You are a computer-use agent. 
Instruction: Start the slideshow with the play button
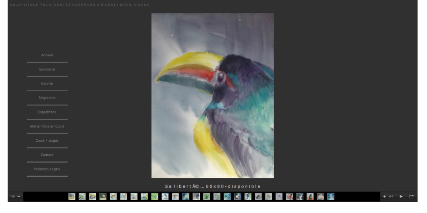point(401,197)
